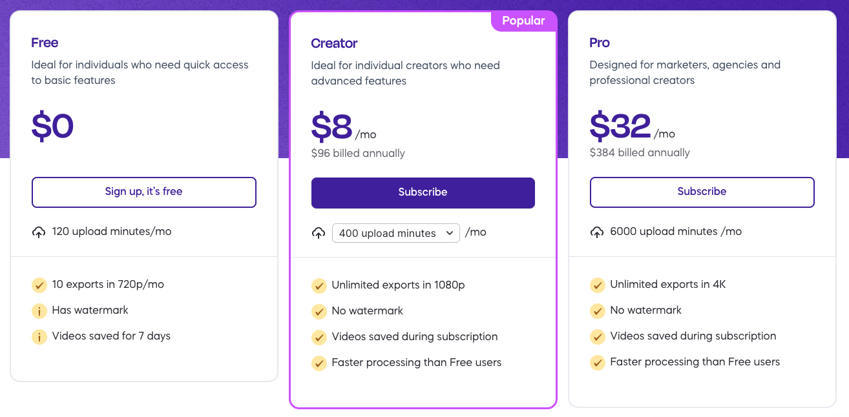Click the info icon beside Has watermark
Viewport: 849px width, 417px height.
coord(39,311)
